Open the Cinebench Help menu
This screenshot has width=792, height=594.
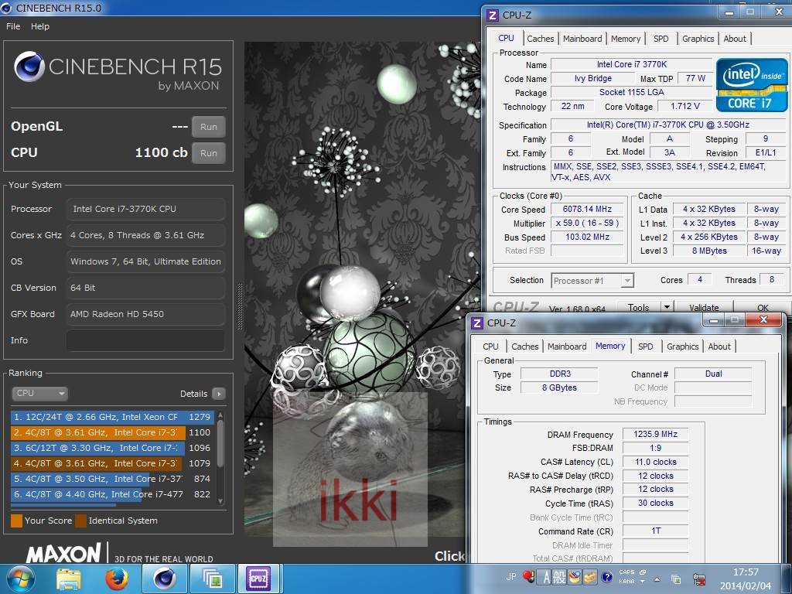[x=40, y=26]
